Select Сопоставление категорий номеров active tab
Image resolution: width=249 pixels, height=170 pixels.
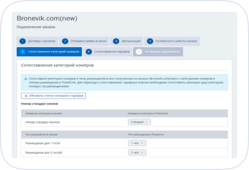(x=49, y=51)
